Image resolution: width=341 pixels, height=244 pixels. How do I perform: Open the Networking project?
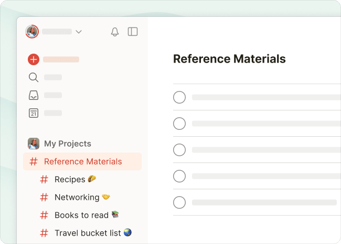(77, 197)
